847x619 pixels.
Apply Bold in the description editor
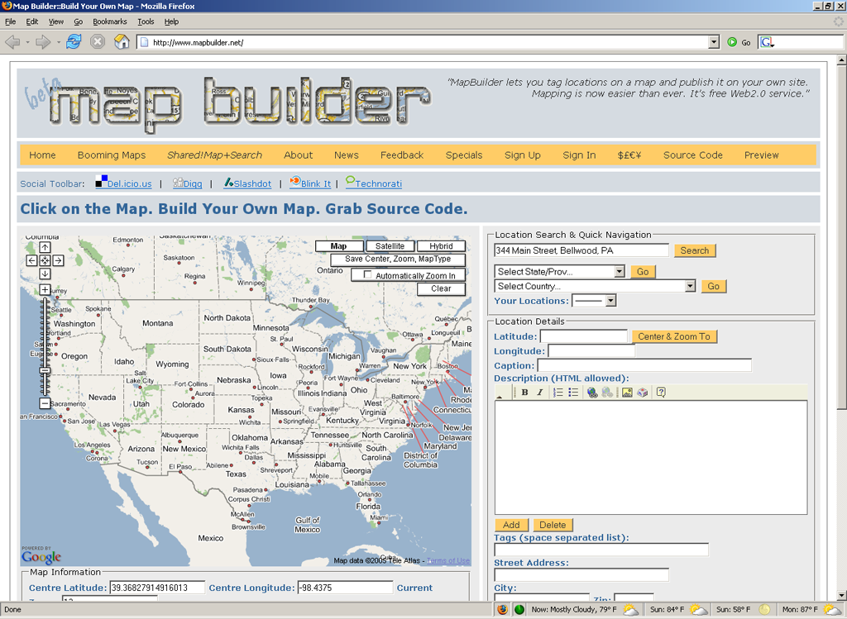click(x=524, y=393)
